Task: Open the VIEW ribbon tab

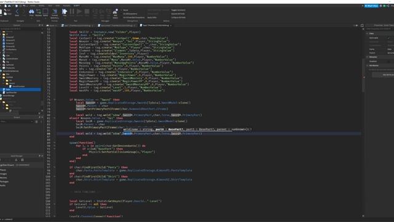Action: coord(57,6)
